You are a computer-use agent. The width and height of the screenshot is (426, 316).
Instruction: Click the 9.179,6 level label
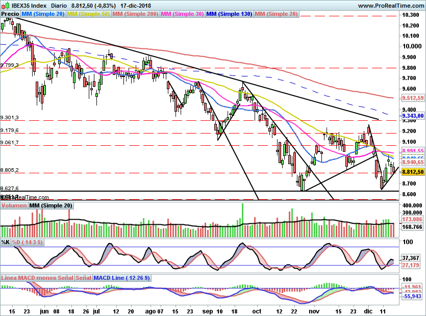click(x=10, y=130)
